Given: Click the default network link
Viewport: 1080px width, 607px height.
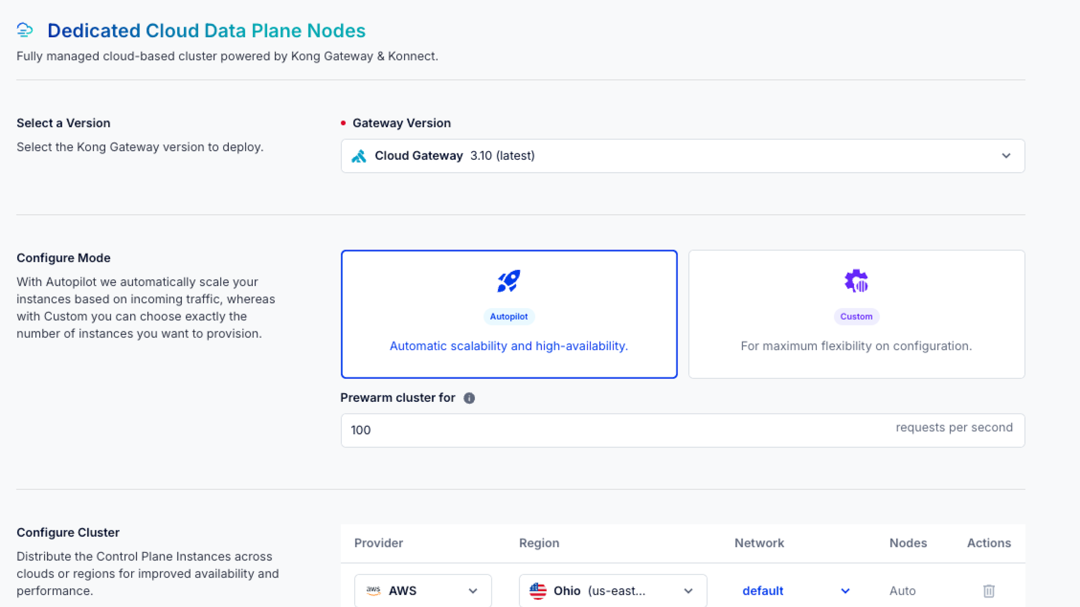Looking at the screenshot, I should pyautogui.click(x=763, y=591).
